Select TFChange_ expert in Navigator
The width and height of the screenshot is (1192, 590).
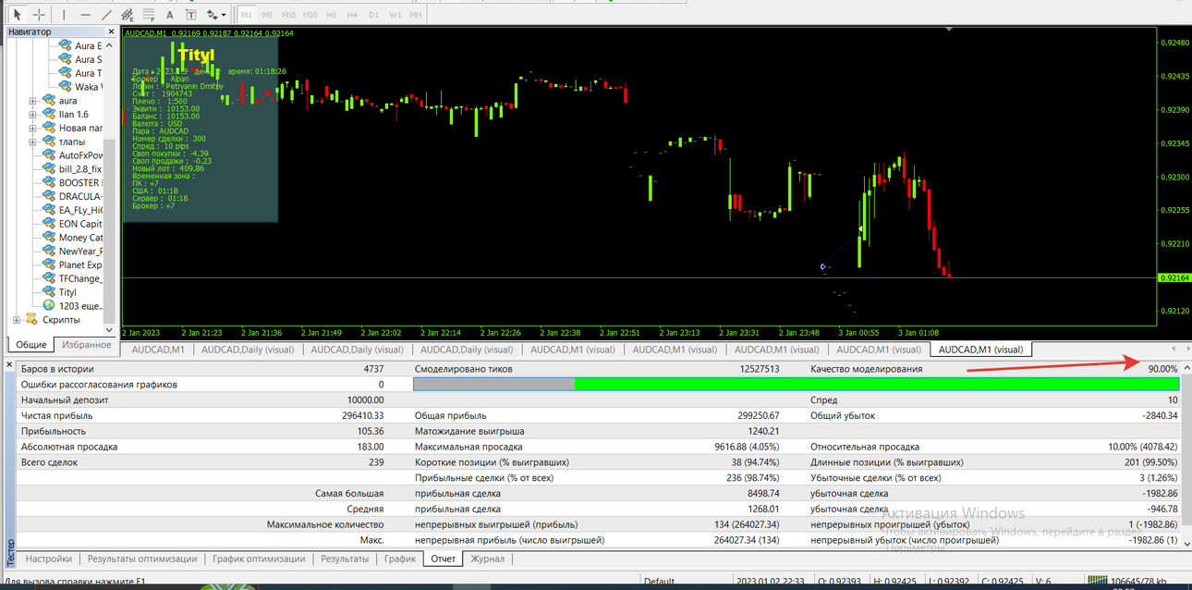point(80,278)
